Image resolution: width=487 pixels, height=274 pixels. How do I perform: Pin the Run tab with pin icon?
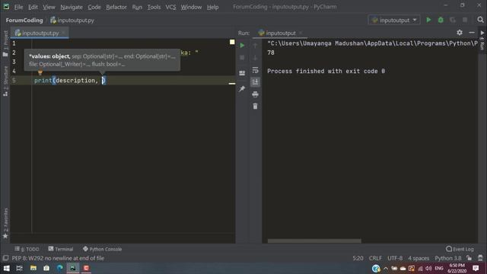coord(242,89)
